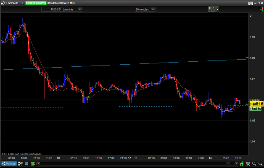The image size is (264, 168).
Task: Expand the arrow next to the indicators icon
Action: (217, 9)
